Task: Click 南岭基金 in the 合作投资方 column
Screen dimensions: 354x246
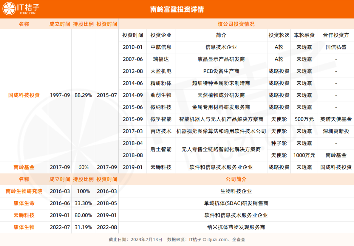Action: [x=336, y=155]
